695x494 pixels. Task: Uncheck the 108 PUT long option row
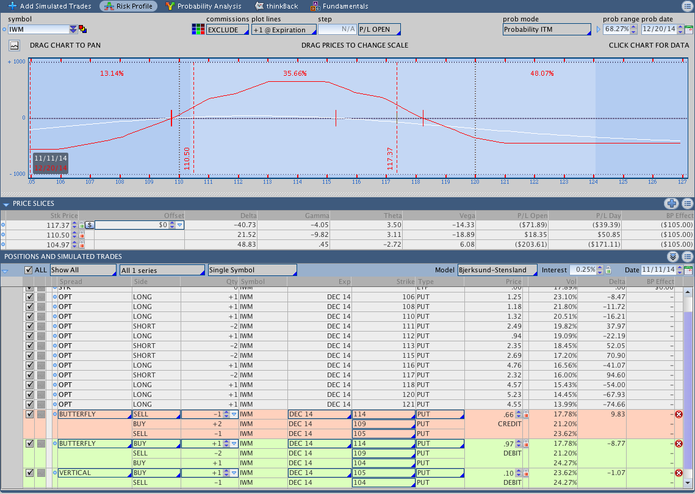[x=30, y=307]
